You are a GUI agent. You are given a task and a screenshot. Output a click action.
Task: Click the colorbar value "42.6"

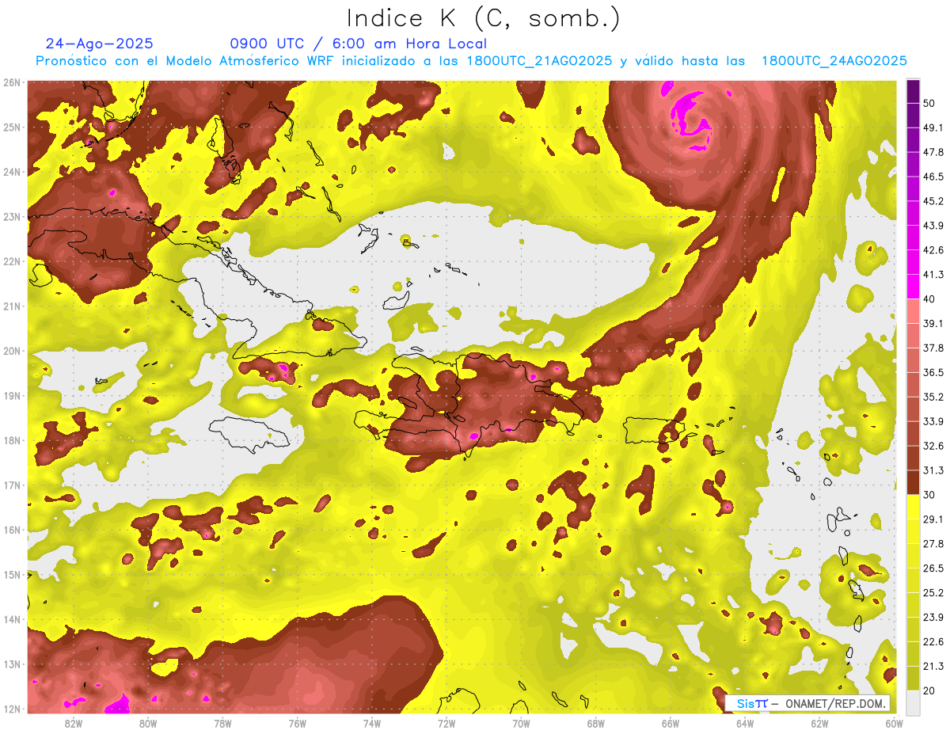[933, 250]
